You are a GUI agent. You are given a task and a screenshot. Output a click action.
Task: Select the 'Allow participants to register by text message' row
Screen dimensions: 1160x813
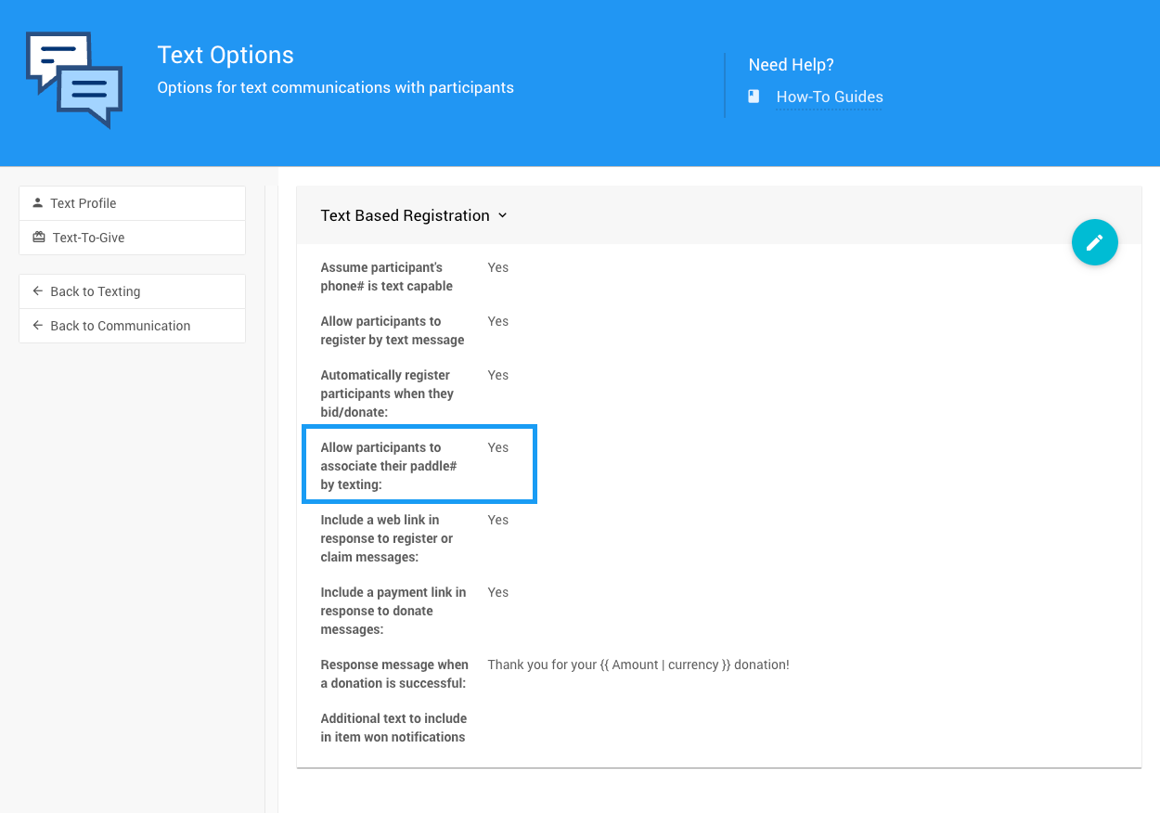coord(393,330)
